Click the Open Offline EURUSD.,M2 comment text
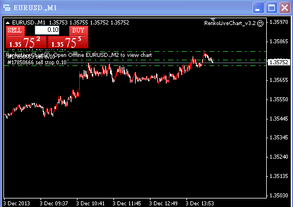Screen dimensions: 293x207 [103, 55]
